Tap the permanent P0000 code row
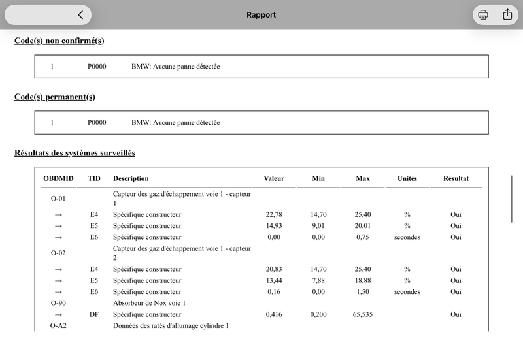The image size is (523, 343). click(261, 123)
